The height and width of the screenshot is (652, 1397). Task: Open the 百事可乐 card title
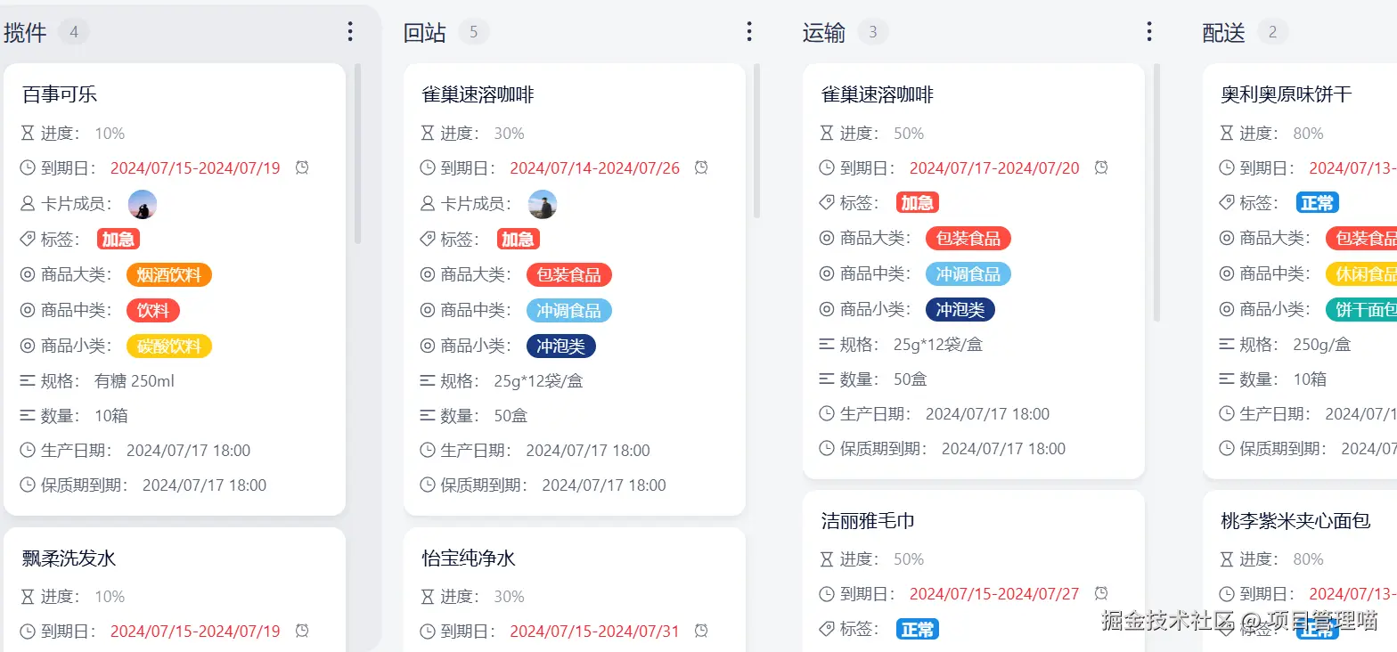point(60,94)
